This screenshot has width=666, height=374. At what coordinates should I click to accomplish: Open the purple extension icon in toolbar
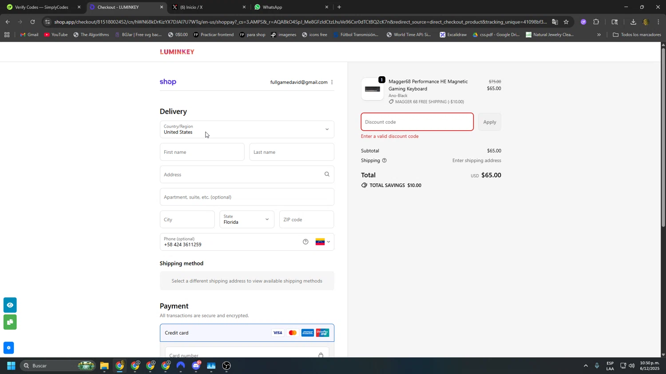[x=583, y=22]
